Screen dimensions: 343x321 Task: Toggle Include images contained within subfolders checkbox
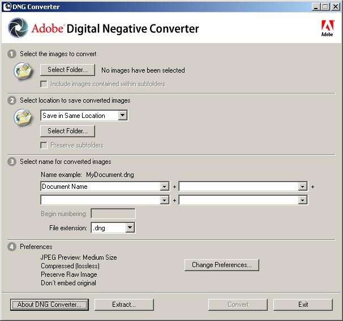pos(44,84)
